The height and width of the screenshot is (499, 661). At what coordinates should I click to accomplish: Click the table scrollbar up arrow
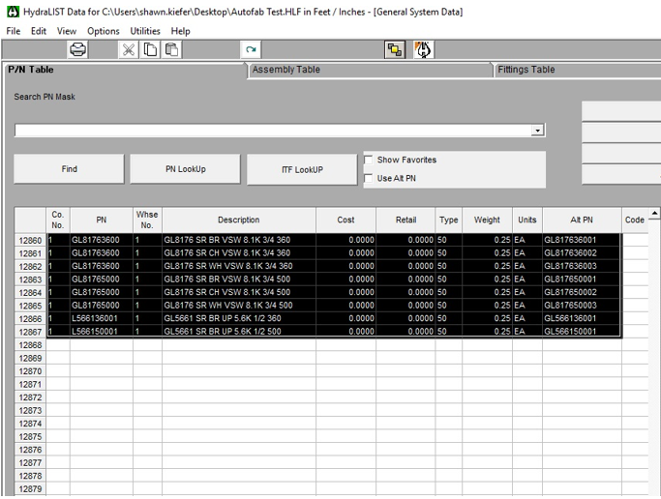click(x=654, y=214)
